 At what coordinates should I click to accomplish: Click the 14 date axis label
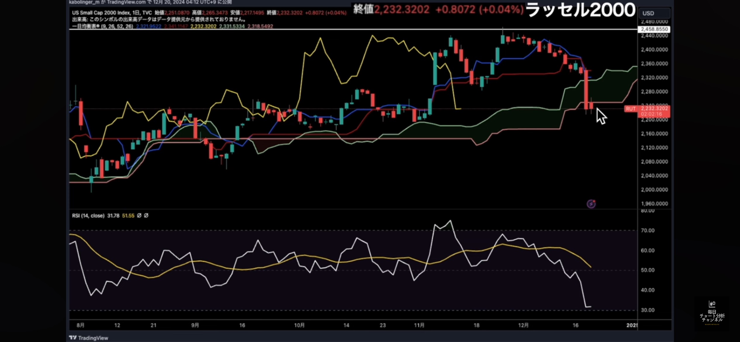coord(346,325)
